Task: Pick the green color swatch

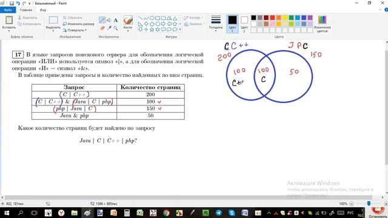Action: coord(291,18)
